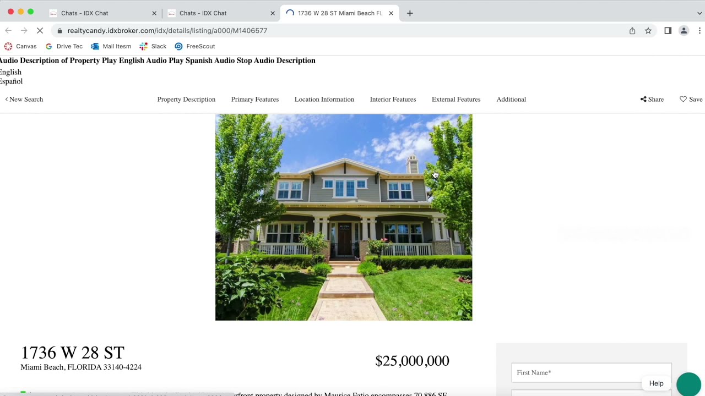The width and height of the screenshot is (705, 396).
Task: Go back with New Search link
Action: [24, 100]
